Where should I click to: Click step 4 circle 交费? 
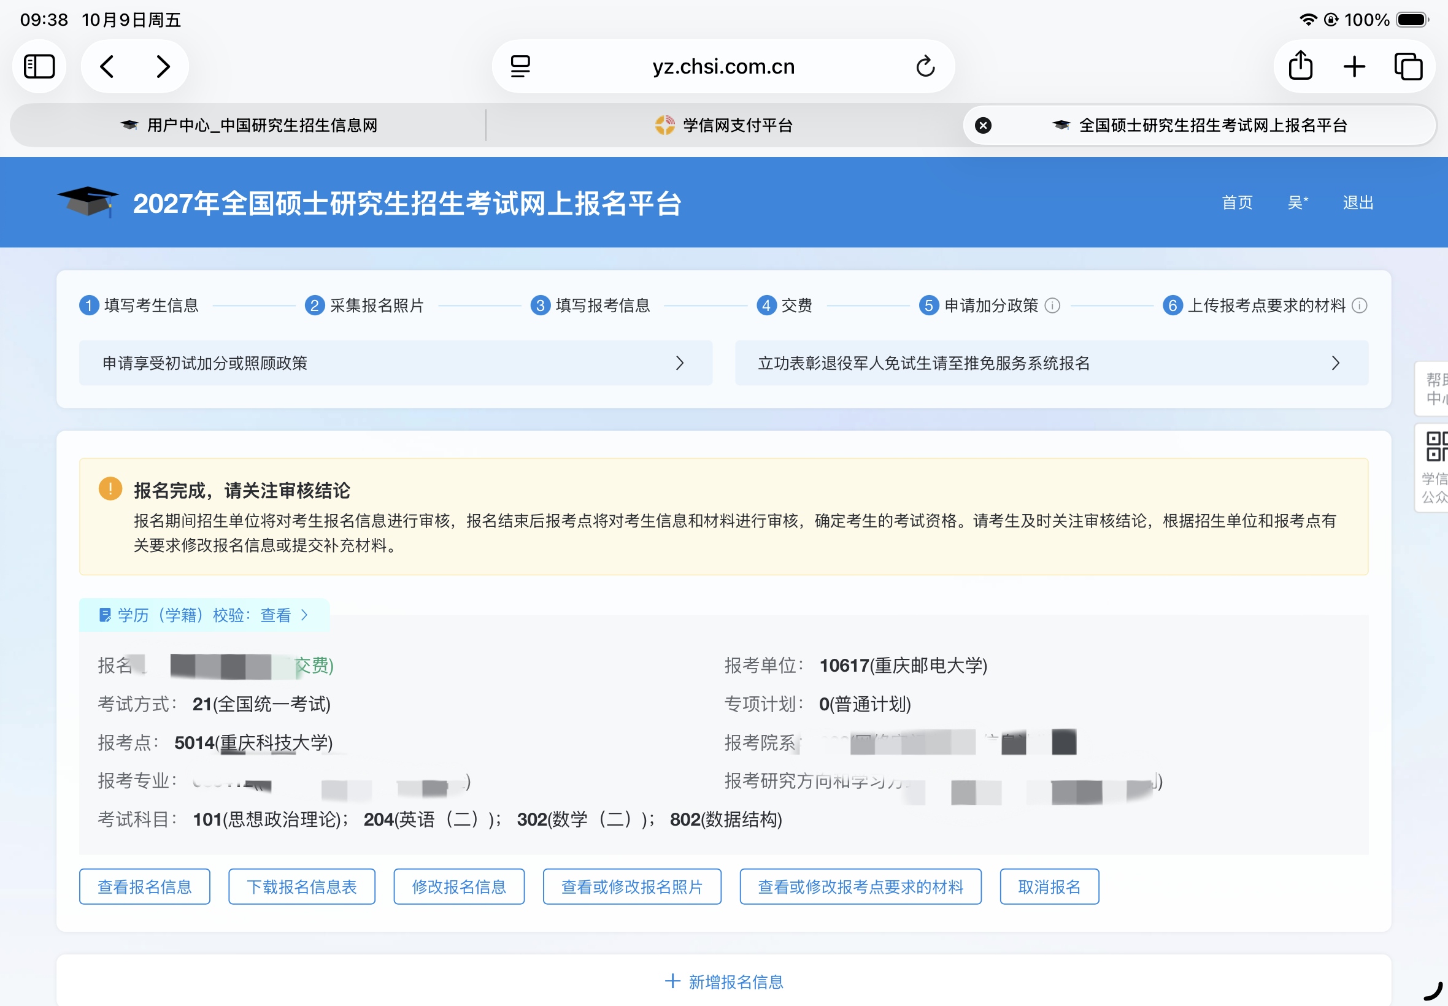tap(766, 305)
